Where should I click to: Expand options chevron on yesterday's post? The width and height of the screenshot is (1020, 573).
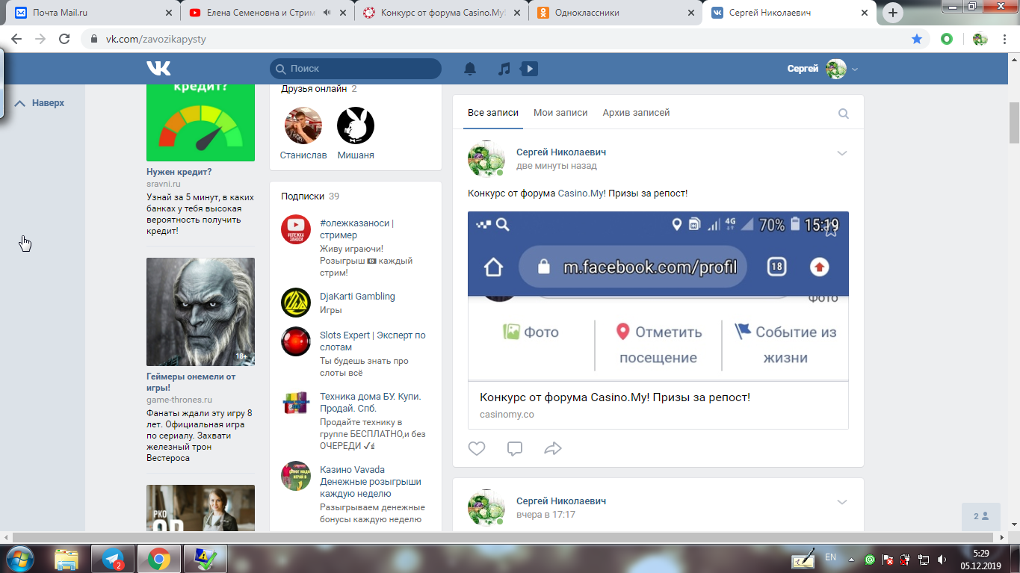point(842,502)
